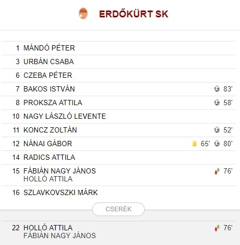240x245 pixels.
Task: Open player Radics Attila
Action: click(49, 157)
